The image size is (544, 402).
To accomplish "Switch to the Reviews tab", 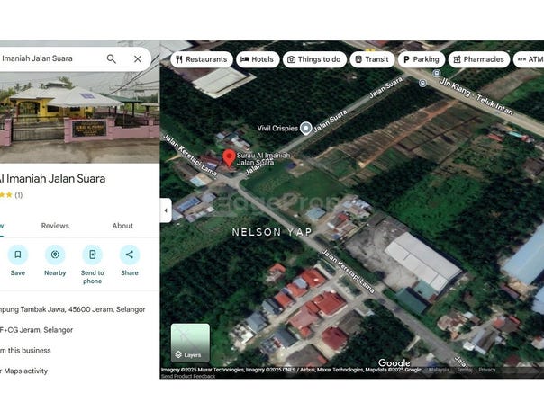I will click(x=55, y=226).
